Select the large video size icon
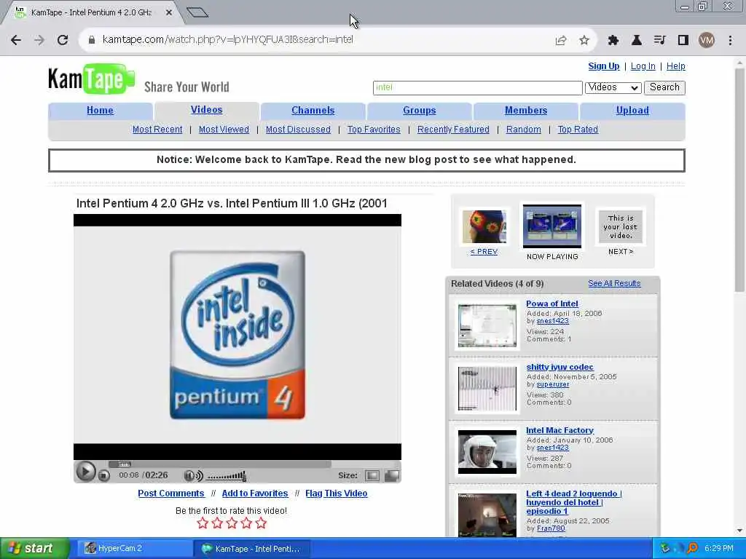 [x=391, y=475]
